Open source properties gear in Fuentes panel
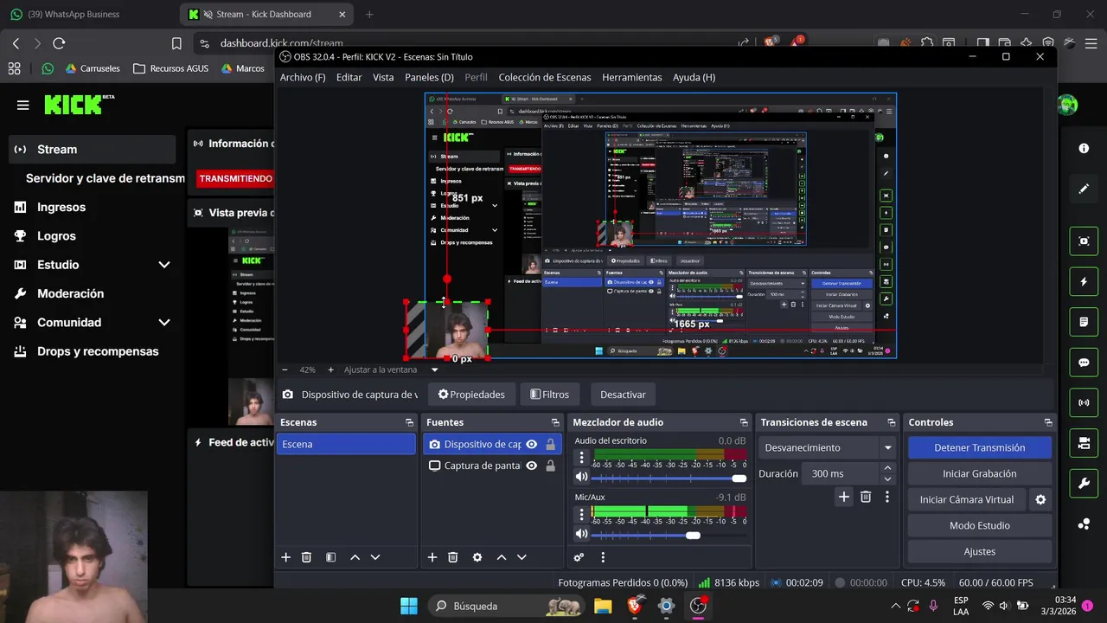 (x=477, y=557)
